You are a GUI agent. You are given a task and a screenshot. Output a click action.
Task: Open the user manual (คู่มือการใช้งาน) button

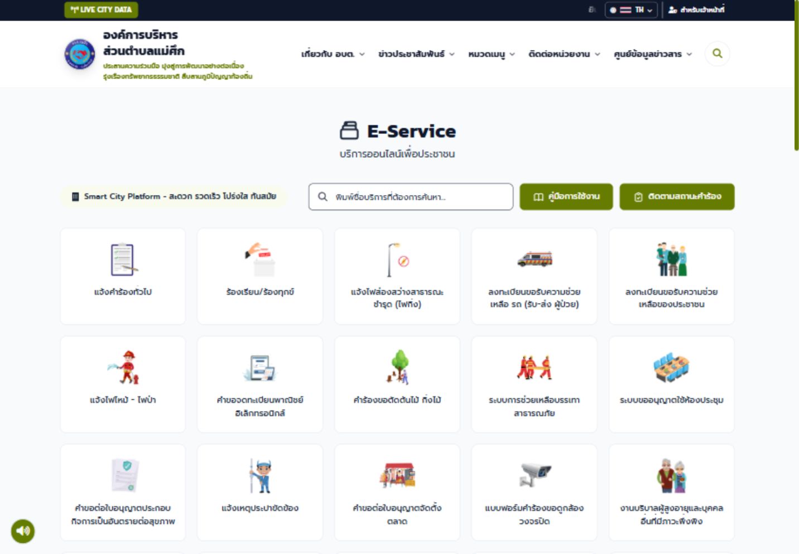[566, 197]
